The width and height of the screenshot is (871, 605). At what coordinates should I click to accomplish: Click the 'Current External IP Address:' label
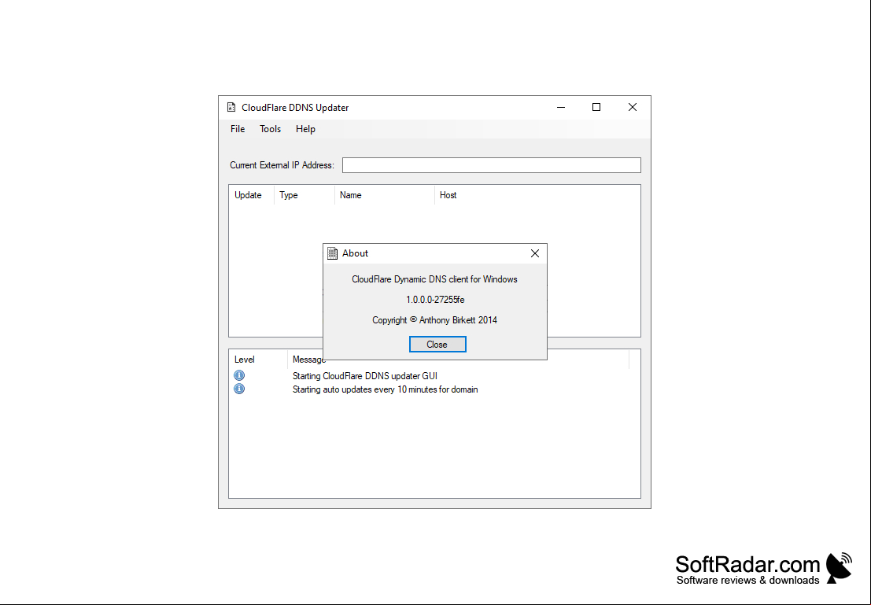282,165
